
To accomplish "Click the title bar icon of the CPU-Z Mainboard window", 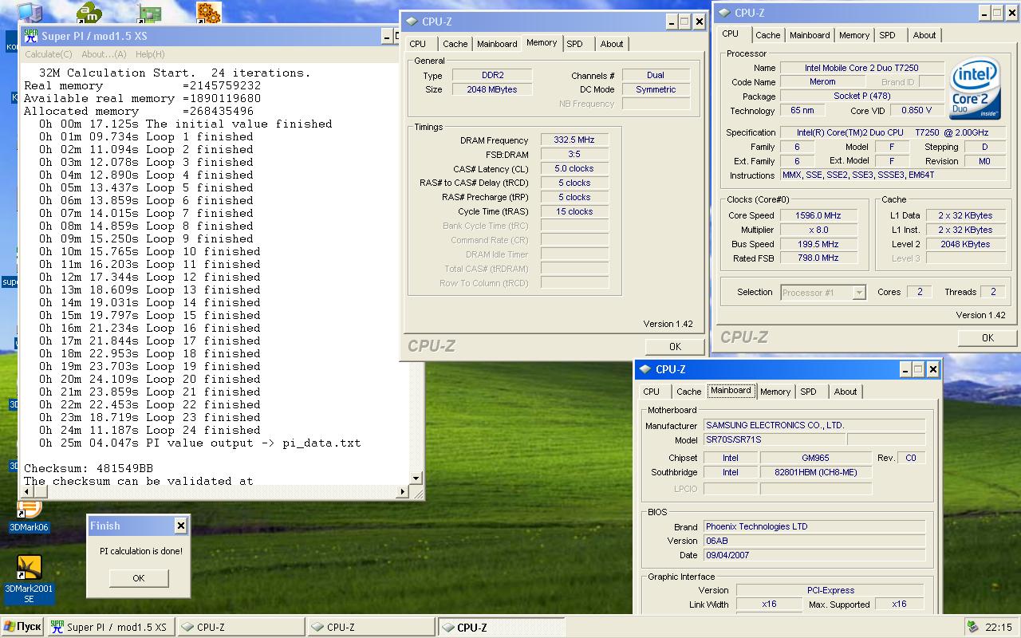I will (x=645, y=369).
